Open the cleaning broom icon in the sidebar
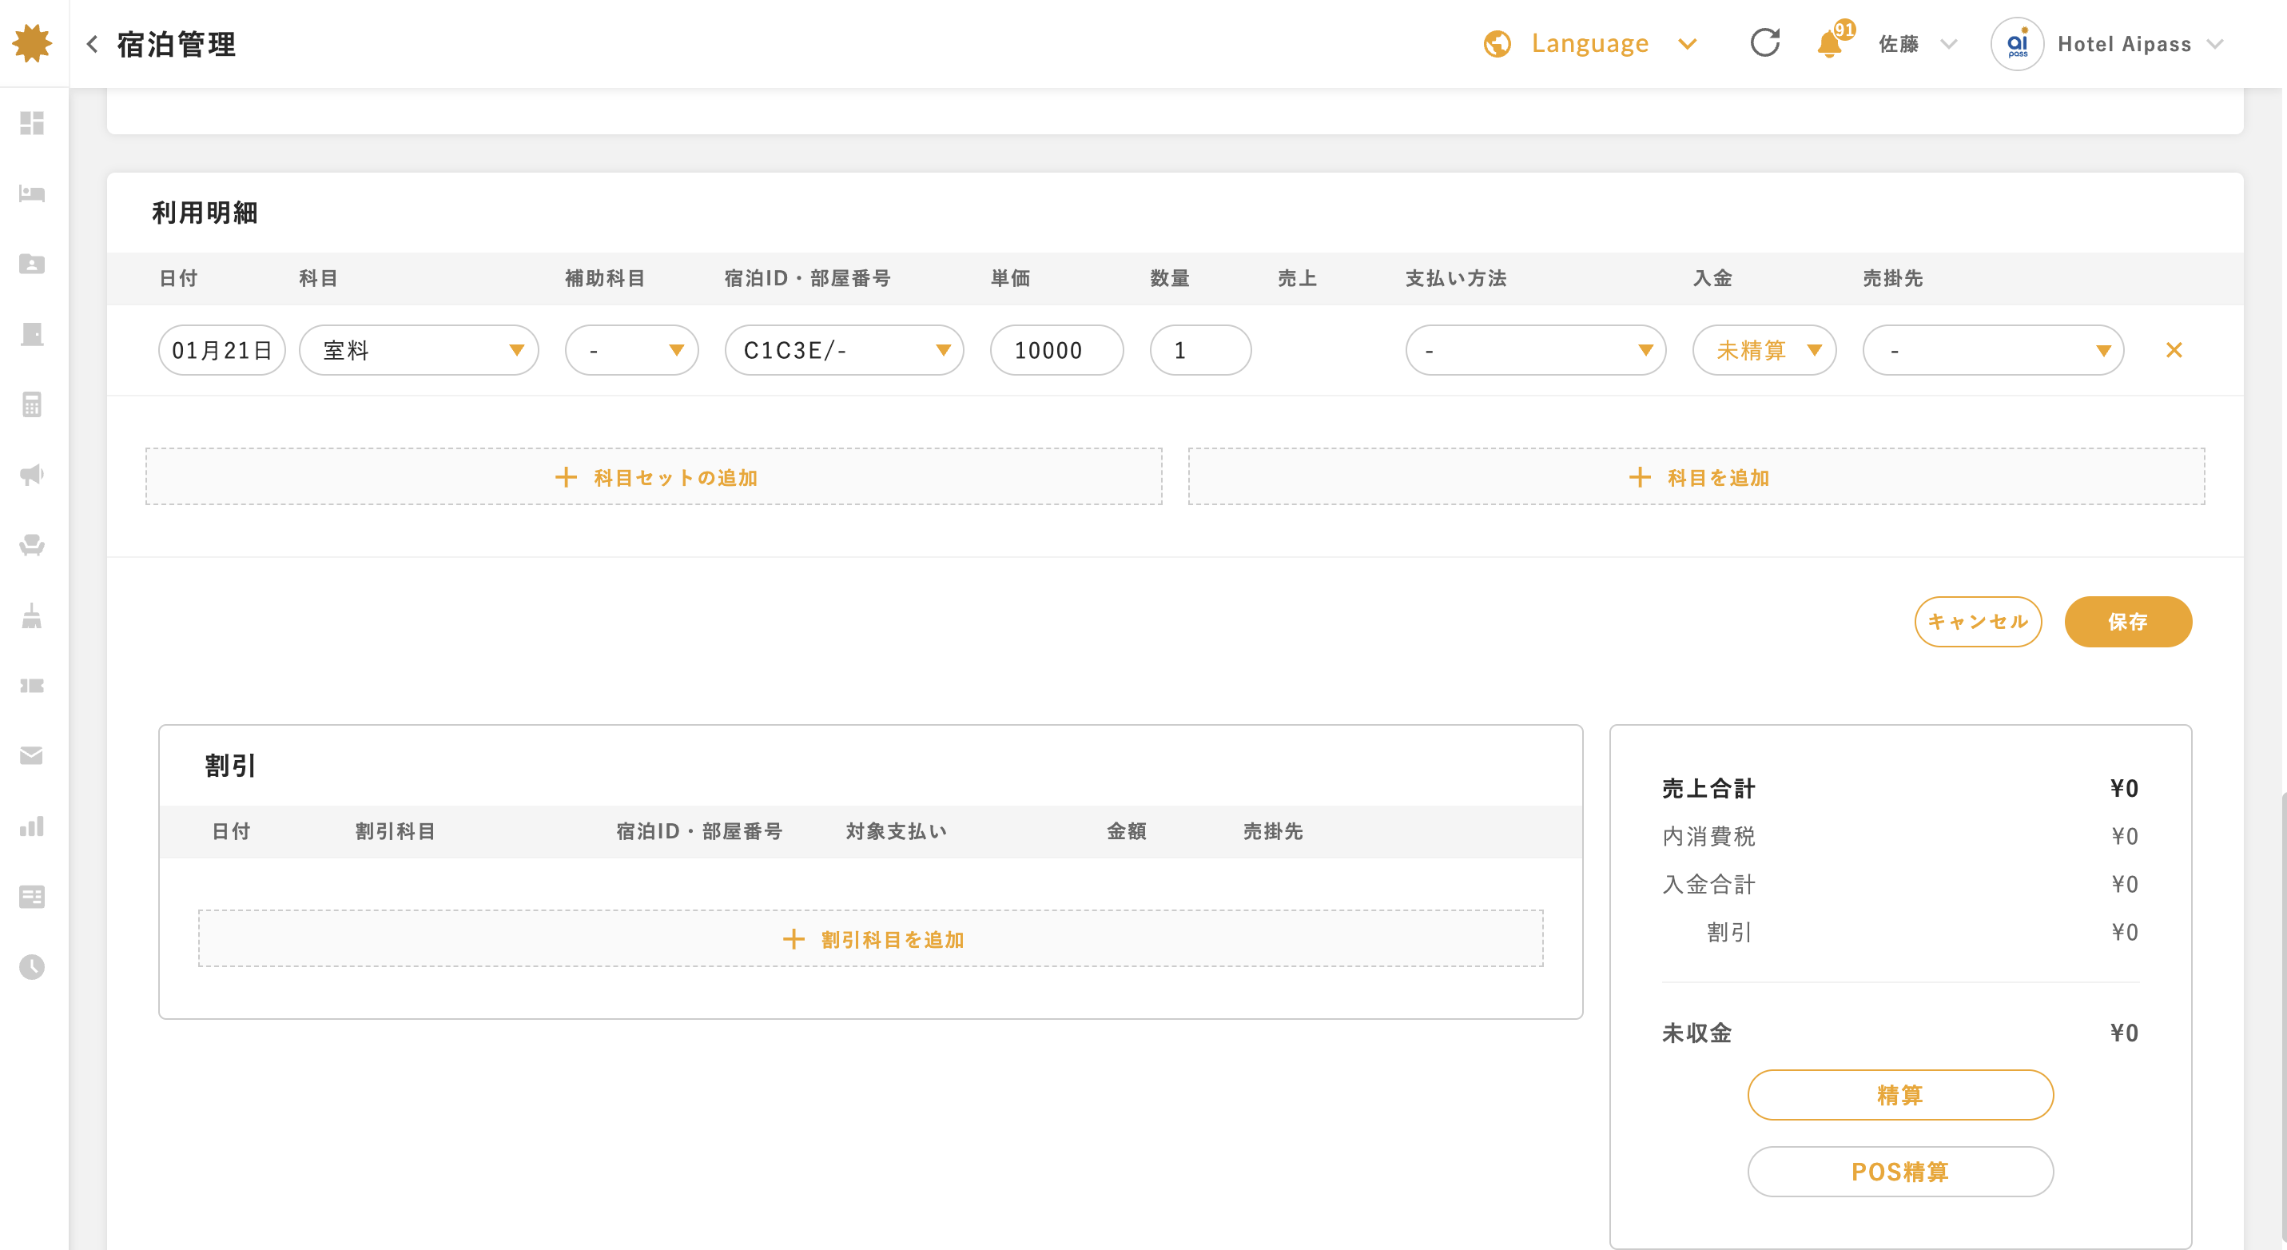Image resolution: width=2287 pixels, height=1250 pixels. pyautogui.click(x=32, y=615)
